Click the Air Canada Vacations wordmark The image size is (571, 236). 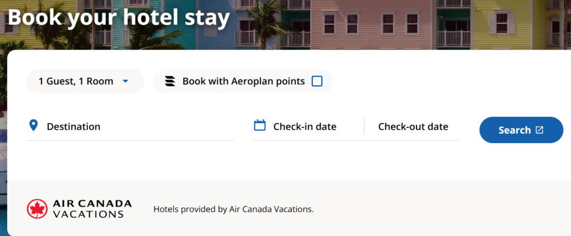[92, 208]
